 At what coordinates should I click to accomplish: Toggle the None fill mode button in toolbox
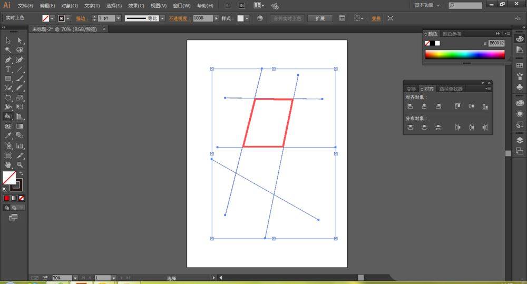[22, 198]
